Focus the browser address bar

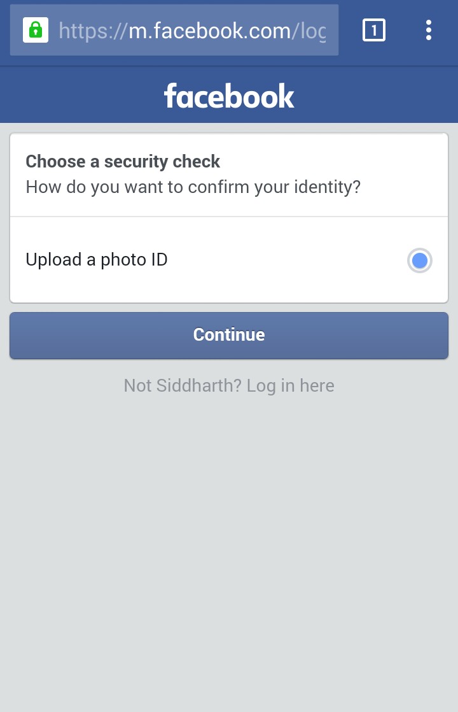(x=191, y=30)
